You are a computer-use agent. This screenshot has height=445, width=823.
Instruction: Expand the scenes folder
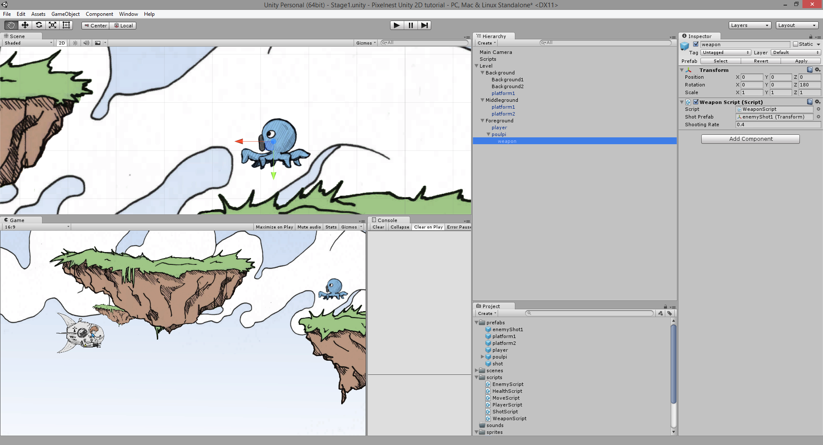[x=477, y=371]
